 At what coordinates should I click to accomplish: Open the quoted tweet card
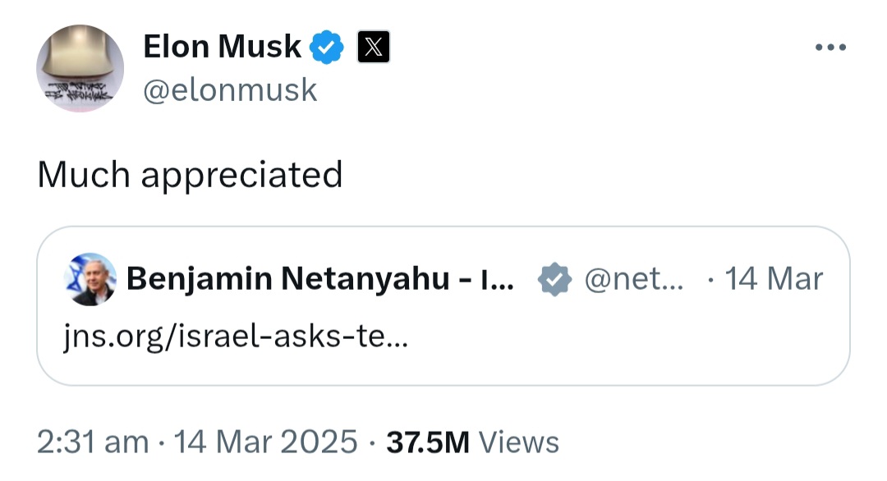point(443,306)
